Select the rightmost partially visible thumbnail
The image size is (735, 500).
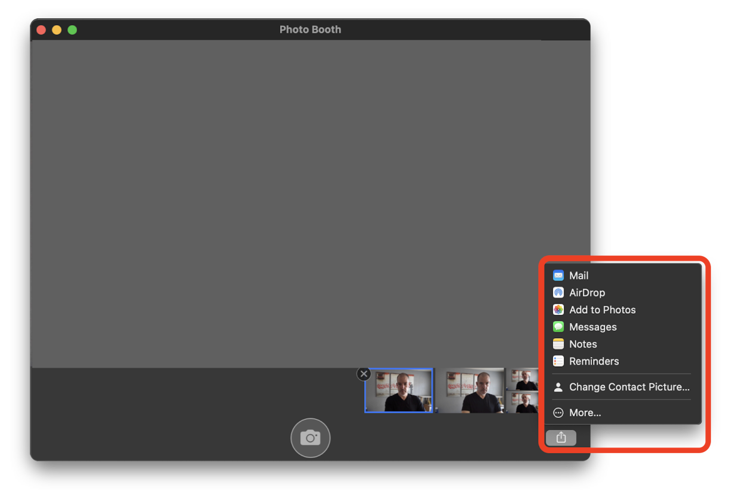pos(524,390)
